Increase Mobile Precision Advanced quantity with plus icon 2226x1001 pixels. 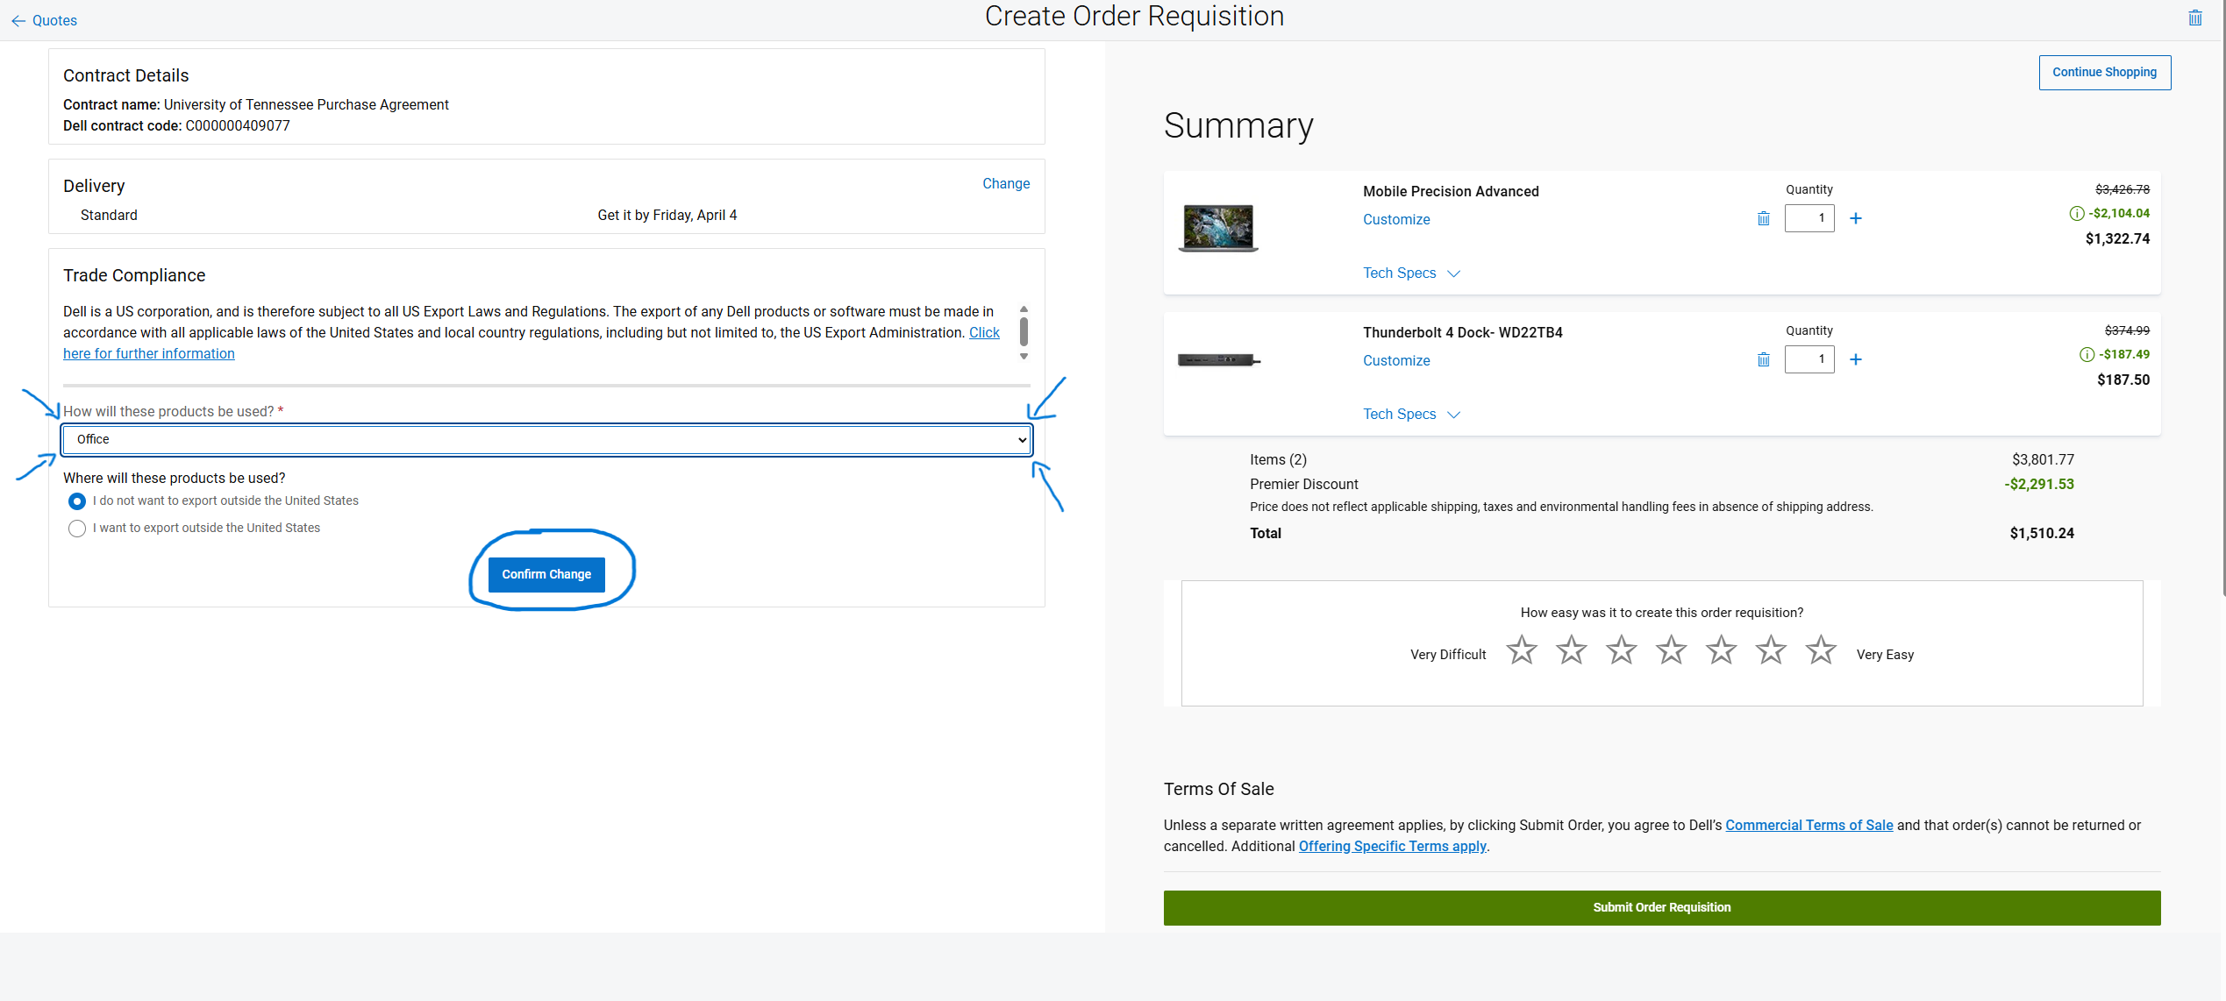click(x=1856, y=218)
